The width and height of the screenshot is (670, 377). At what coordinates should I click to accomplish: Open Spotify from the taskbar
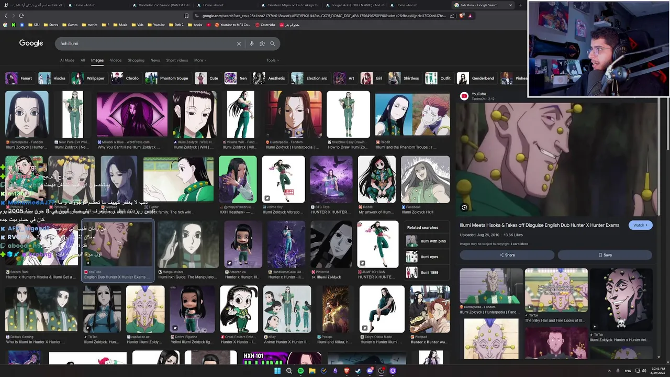300,371
